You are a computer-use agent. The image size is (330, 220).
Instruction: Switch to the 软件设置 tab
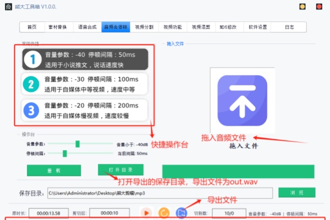(257, 27)
